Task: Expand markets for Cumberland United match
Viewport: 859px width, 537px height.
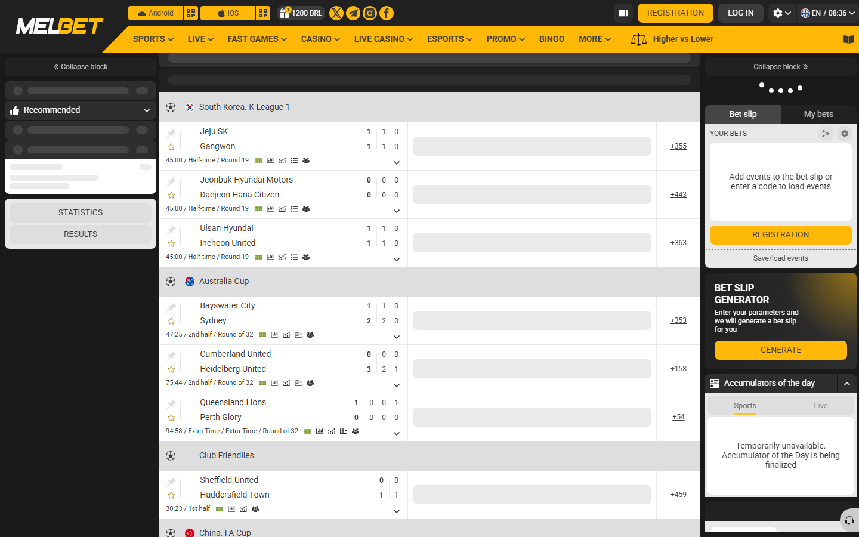Action: [397, 385]
